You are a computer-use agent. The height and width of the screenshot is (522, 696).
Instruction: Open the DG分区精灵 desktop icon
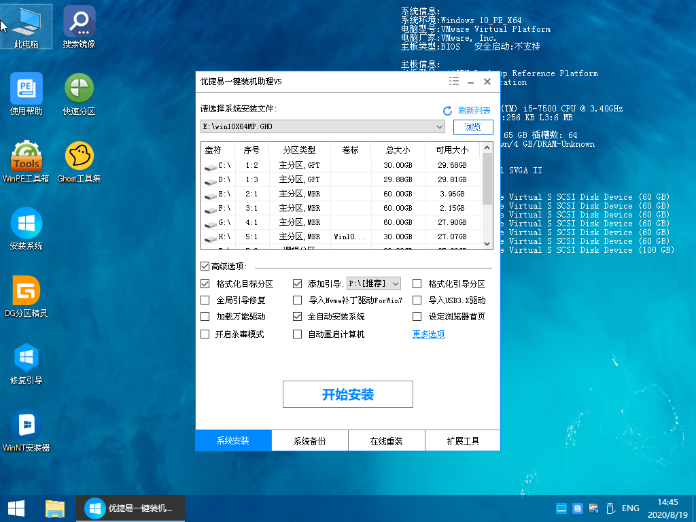pos(27,296)
